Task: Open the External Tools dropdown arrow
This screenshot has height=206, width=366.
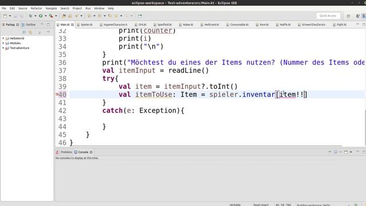Action: pos(56,16)
